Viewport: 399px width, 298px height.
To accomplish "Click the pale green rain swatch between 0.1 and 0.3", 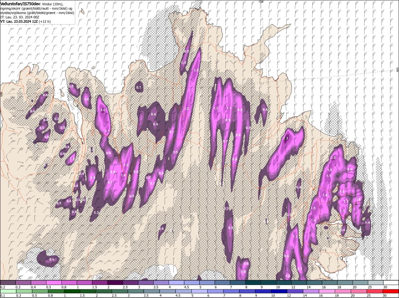I will pyautogui.click(x=8, y=291).
